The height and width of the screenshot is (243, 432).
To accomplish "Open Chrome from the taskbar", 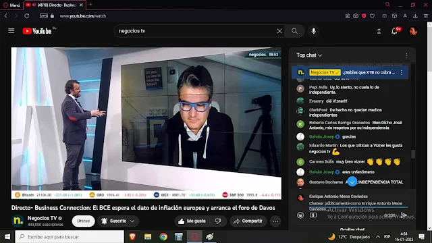I will pos(163,237).
